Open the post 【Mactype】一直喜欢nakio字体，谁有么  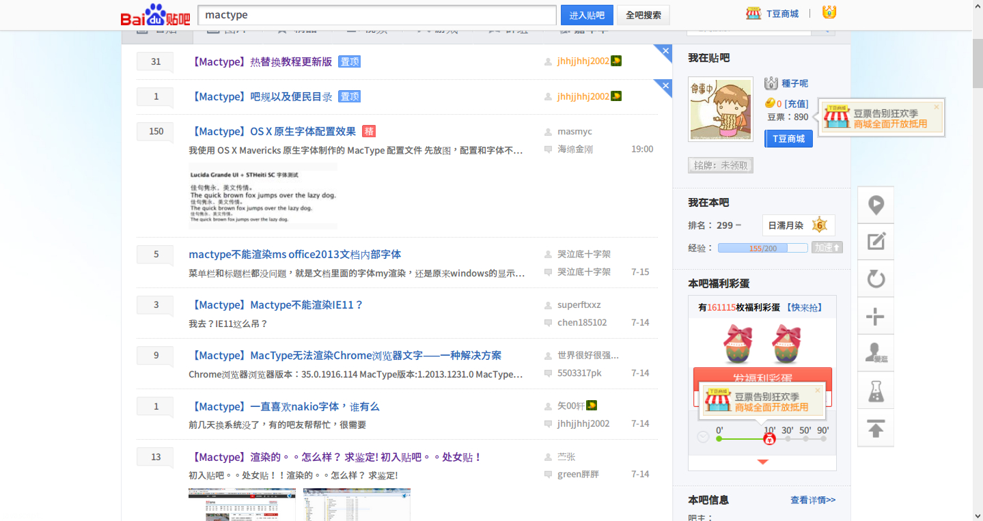tap(284, 406)
